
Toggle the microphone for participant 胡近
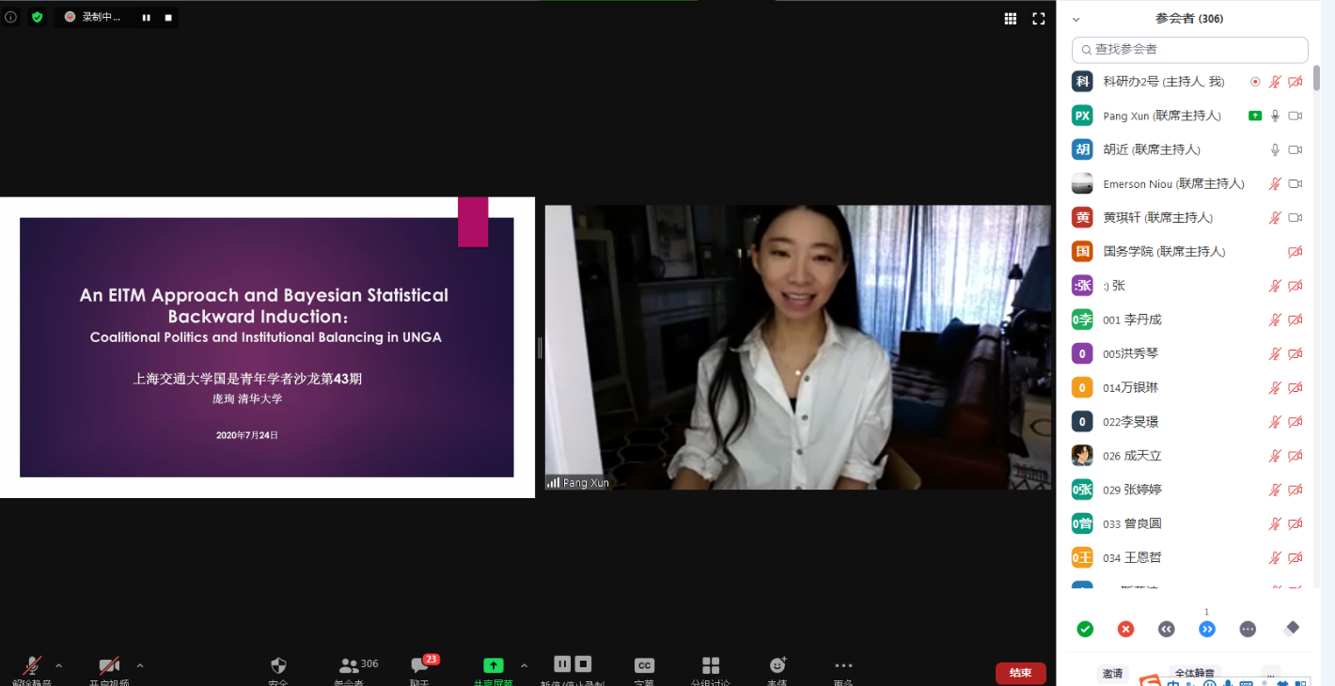(1275, 149)
